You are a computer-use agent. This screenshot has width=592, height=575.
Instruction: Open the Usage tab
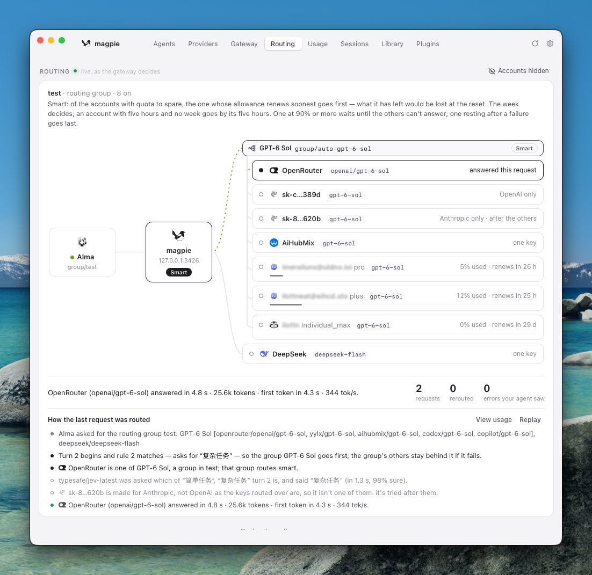coord(317,44)
